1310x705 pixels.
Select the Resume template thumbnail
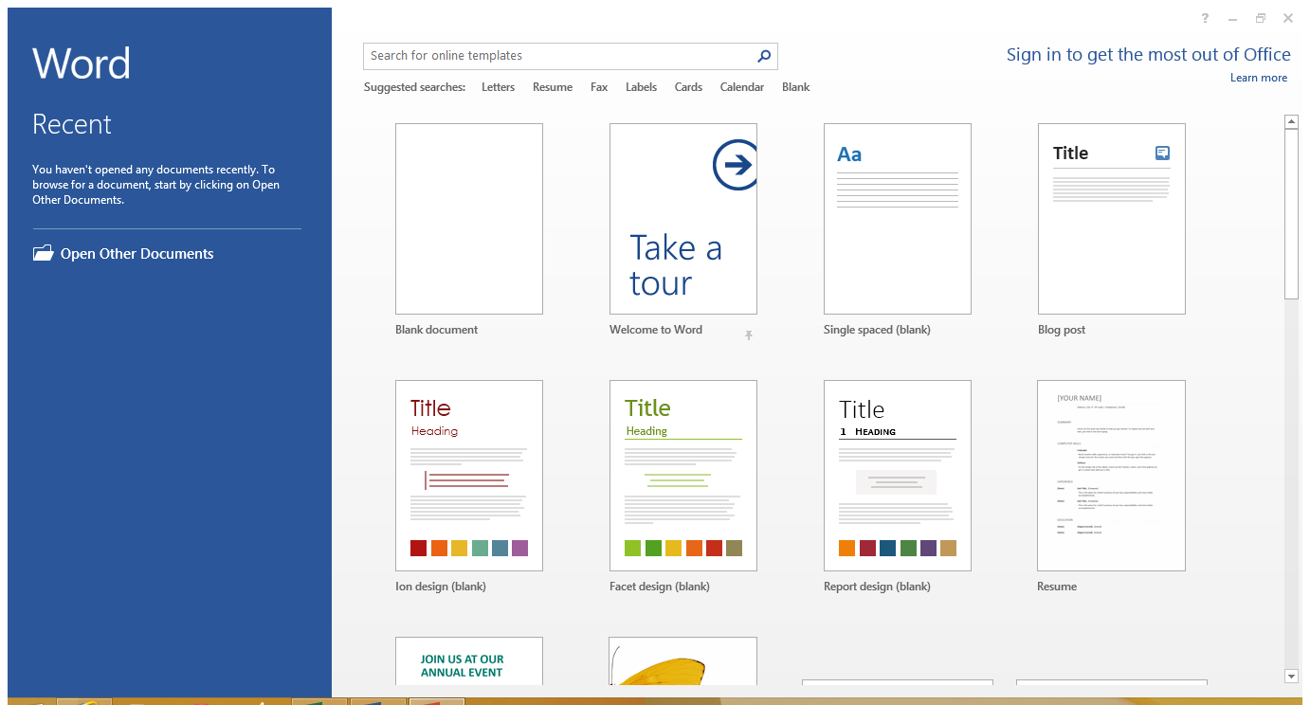point(1112,476)
